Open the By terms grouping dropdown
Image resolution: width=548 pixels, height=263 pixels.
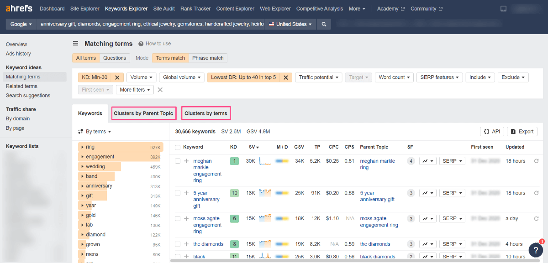tap(95, 131)
